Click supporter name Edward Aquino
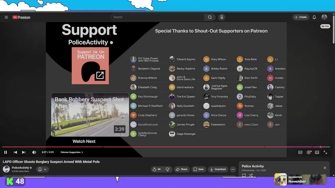The width and height of the screenshot is (335, 188). pos(186,59)
